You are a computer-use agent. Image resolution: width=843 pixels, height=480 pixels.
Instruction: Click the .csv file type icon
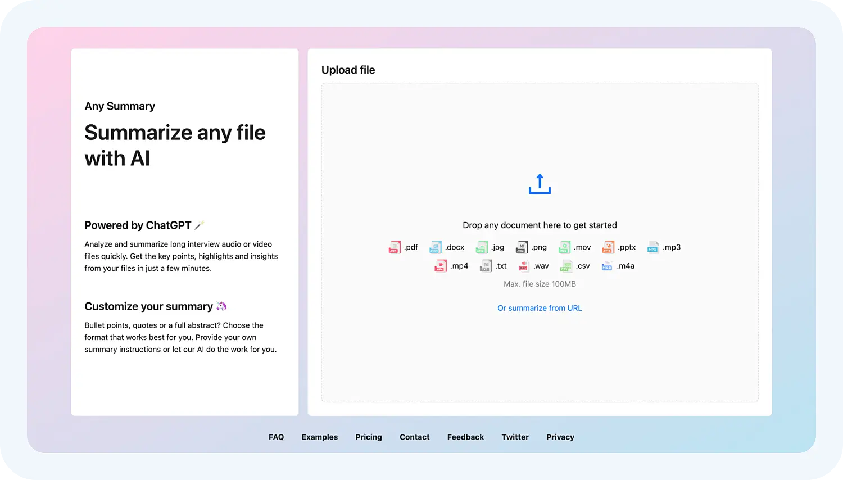566,266
